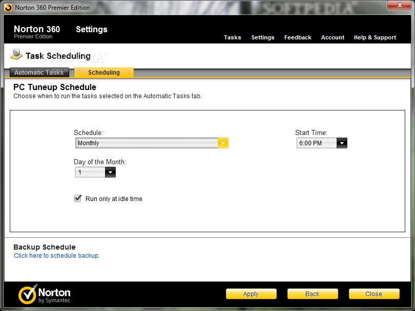The height and width of the screenshot is (311, 415).
Task: Click the 'PC Tuneup Schedule' heading
Action: click(x=55, y=87)
